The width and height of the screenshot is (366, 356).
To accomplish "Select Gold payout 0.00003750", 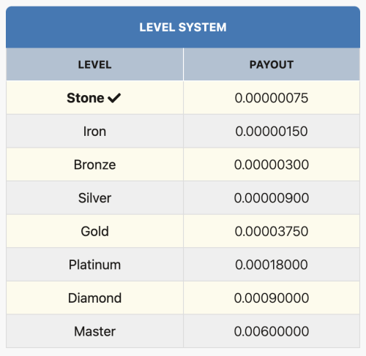I will (272, 231).
